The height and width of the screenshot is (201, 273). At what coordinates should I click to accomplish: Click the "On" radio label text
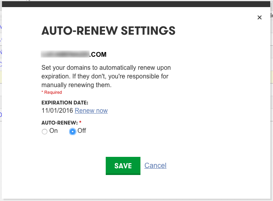[x=54, y=131]
